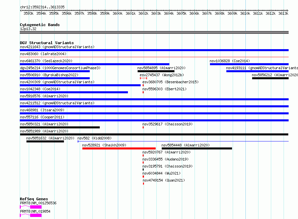Click the Cytogenetic Bands track title
The width and height of the screenshot is (298, 219).
[x=40, y=25]
